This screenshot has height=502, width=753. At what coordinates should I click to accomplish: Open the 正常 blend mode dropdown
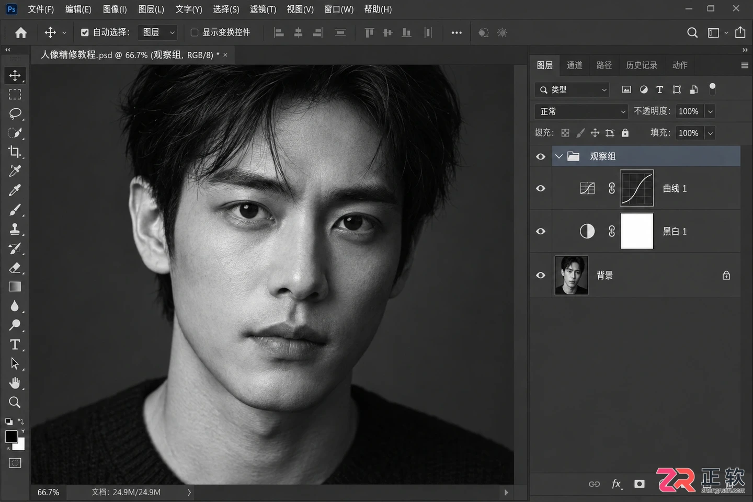pos(581,111)
